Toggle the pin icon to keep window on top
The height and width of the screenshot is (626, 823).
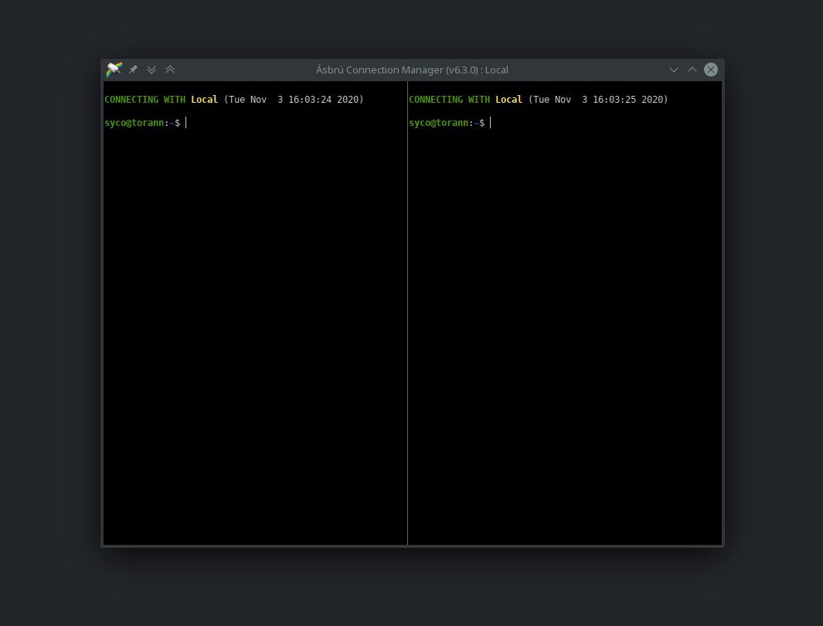132,69
